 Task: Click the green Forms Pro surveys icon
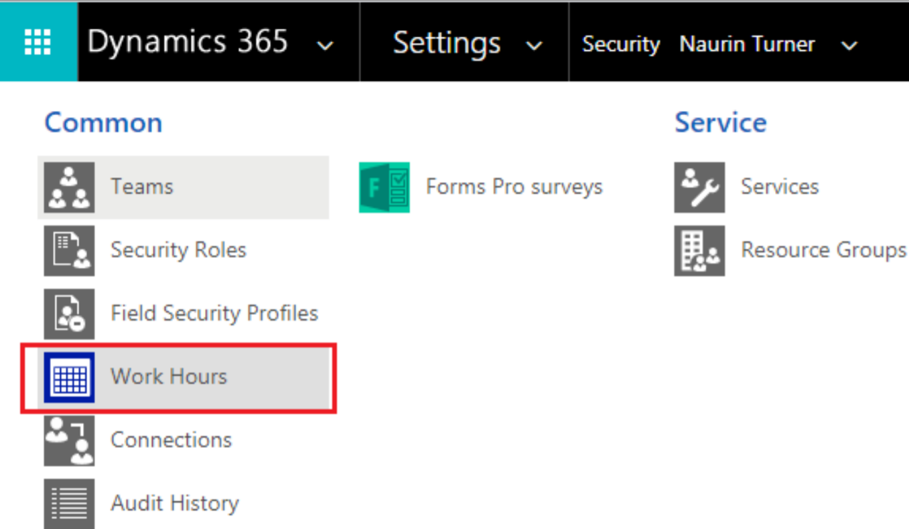[384, 187]
